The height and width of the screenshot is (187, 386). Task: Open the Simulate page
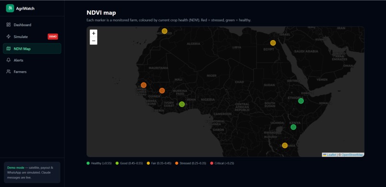click(32, 37)
